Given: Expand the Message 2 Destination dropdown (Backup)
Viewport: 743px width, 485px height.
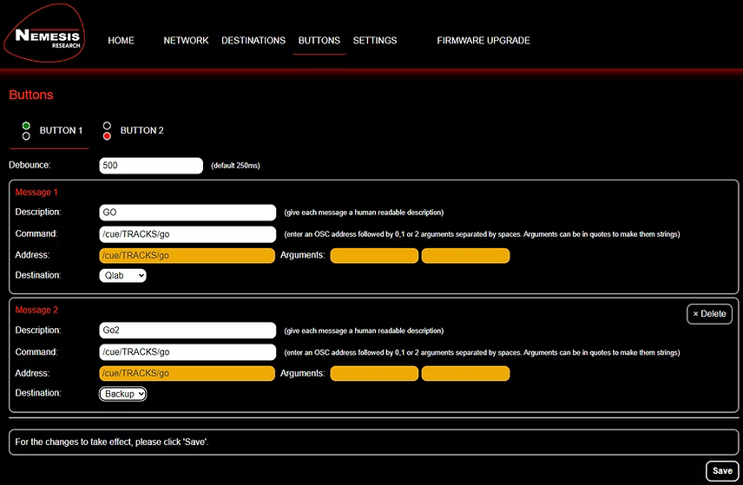Looking at the screenshot, I should (122, 393).
